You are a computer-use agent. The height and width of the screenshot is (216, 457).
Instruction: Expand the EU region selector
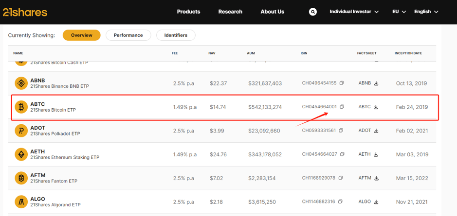[399, 12]
